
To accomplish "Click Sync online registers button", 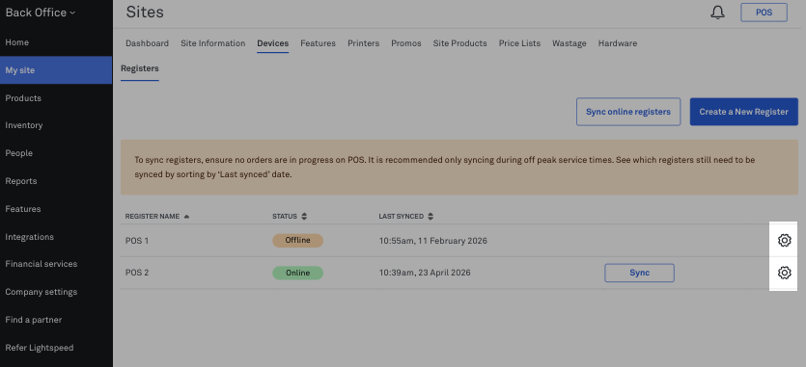I will (x=628, y=112).
